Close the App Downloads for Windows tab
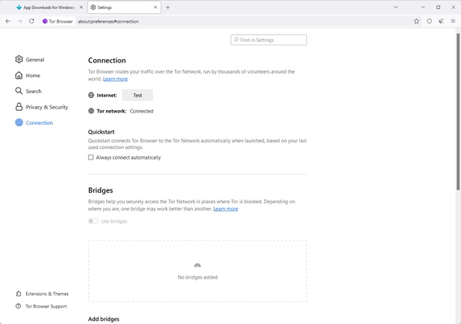 click(82, 7)
